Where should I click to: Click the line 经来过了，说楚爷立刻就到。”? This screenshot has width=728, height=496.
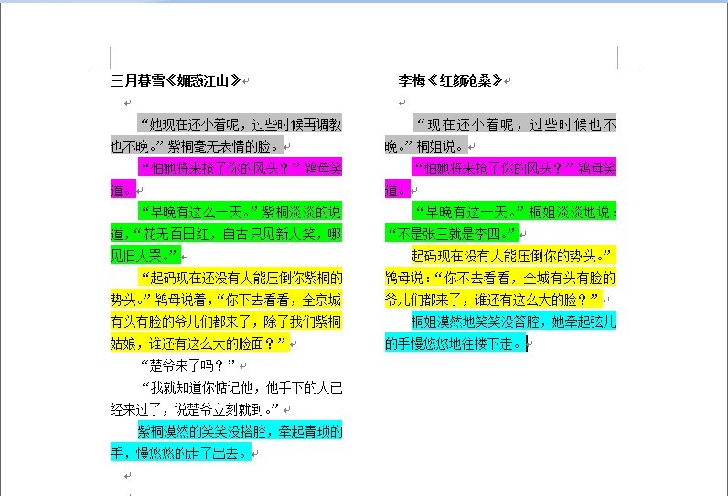[195, 409]
